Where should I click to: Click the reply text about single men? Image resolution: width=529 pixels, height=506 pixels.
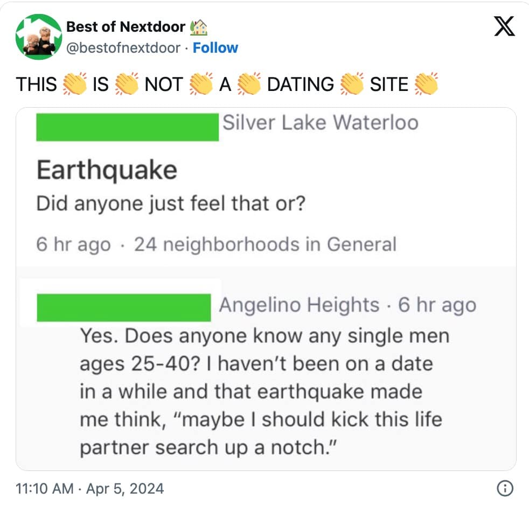pos(261,392)
